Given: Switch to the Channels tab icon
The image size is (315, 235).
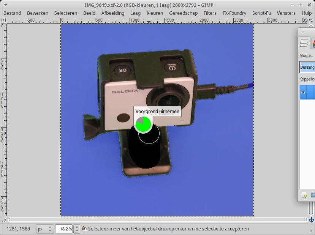Looking at the screenshot, I should [x=313, y=43].
